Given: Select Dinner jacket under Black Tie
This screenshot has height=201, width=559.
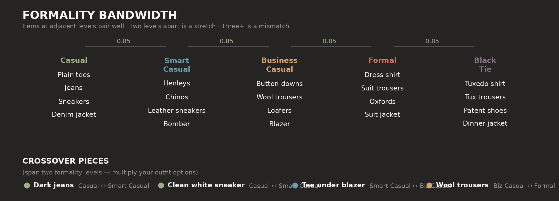Looking at the screenshot, I should coord(485,123).
